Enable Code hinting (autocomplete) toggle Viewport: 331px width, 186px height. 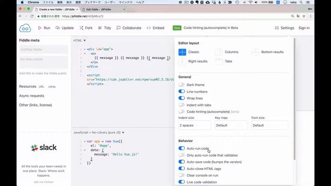click(x=182, y=112)
